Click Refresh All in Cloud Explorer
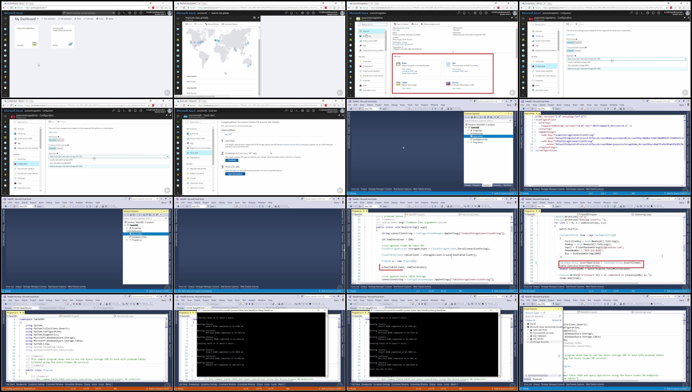 557,320
